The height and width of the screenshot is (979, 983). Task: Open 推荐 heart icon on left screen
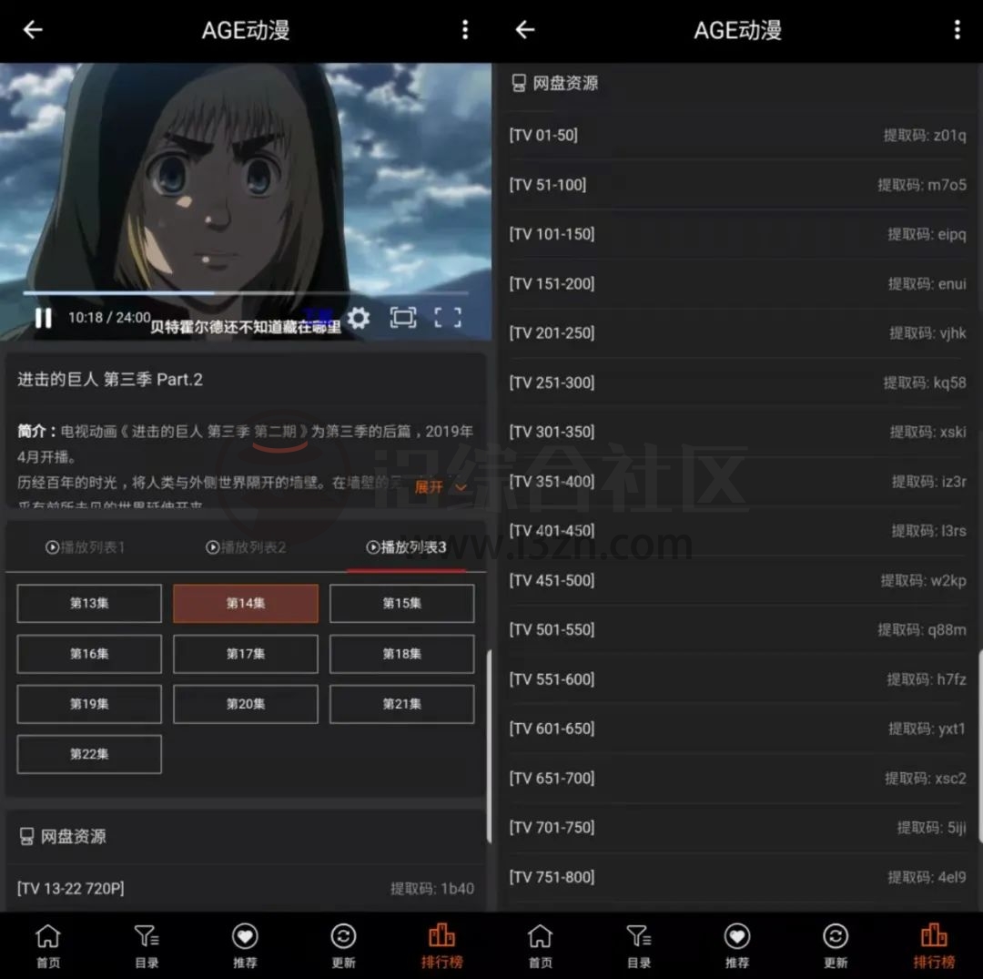(245, 945)
